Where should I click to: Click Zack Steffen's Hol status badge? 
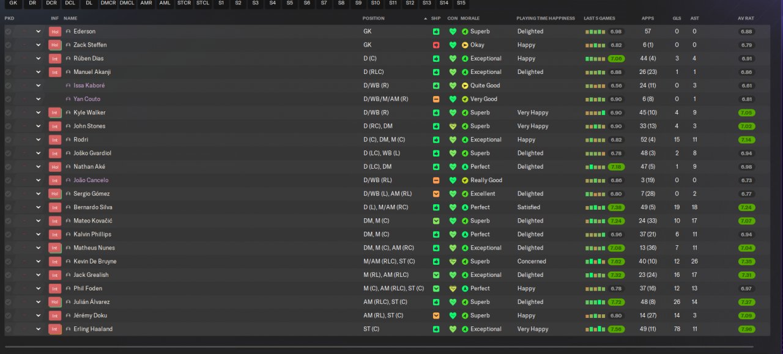point(54,45)
